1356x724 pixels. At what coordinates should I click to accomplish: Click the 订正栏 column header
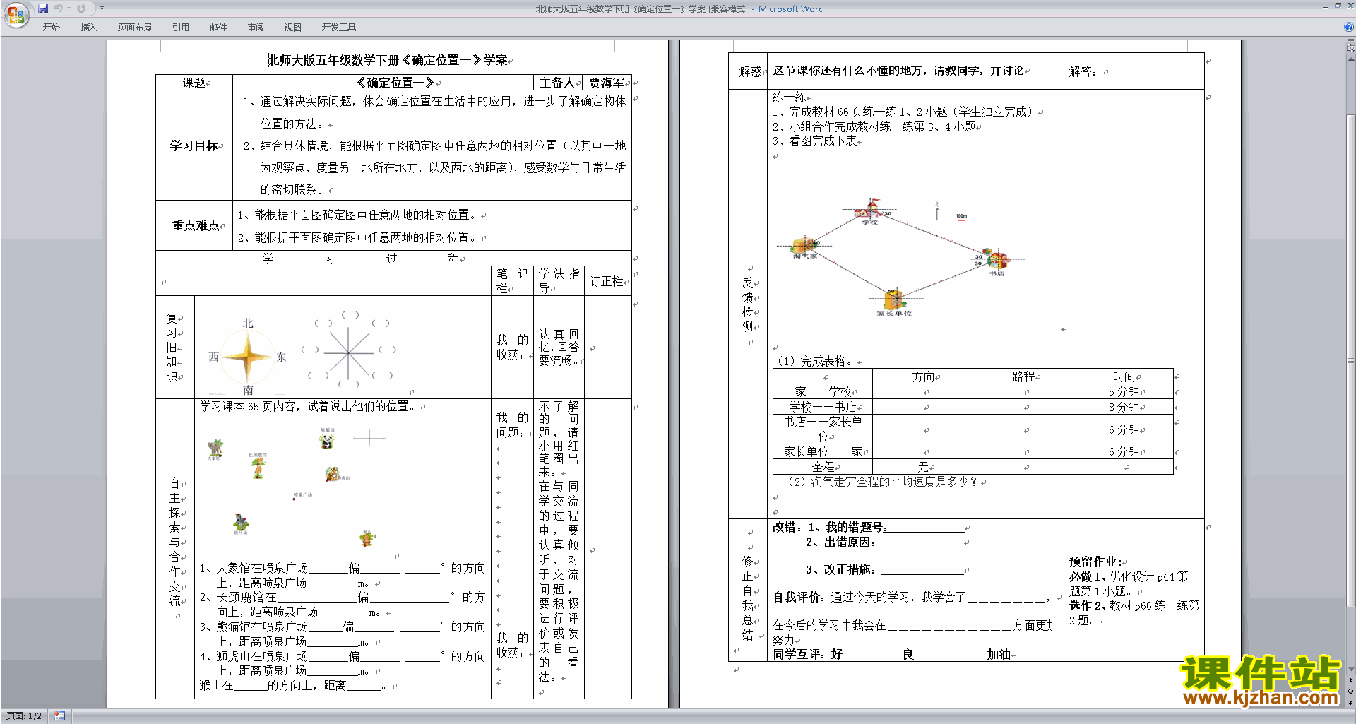tap(607, 281)
